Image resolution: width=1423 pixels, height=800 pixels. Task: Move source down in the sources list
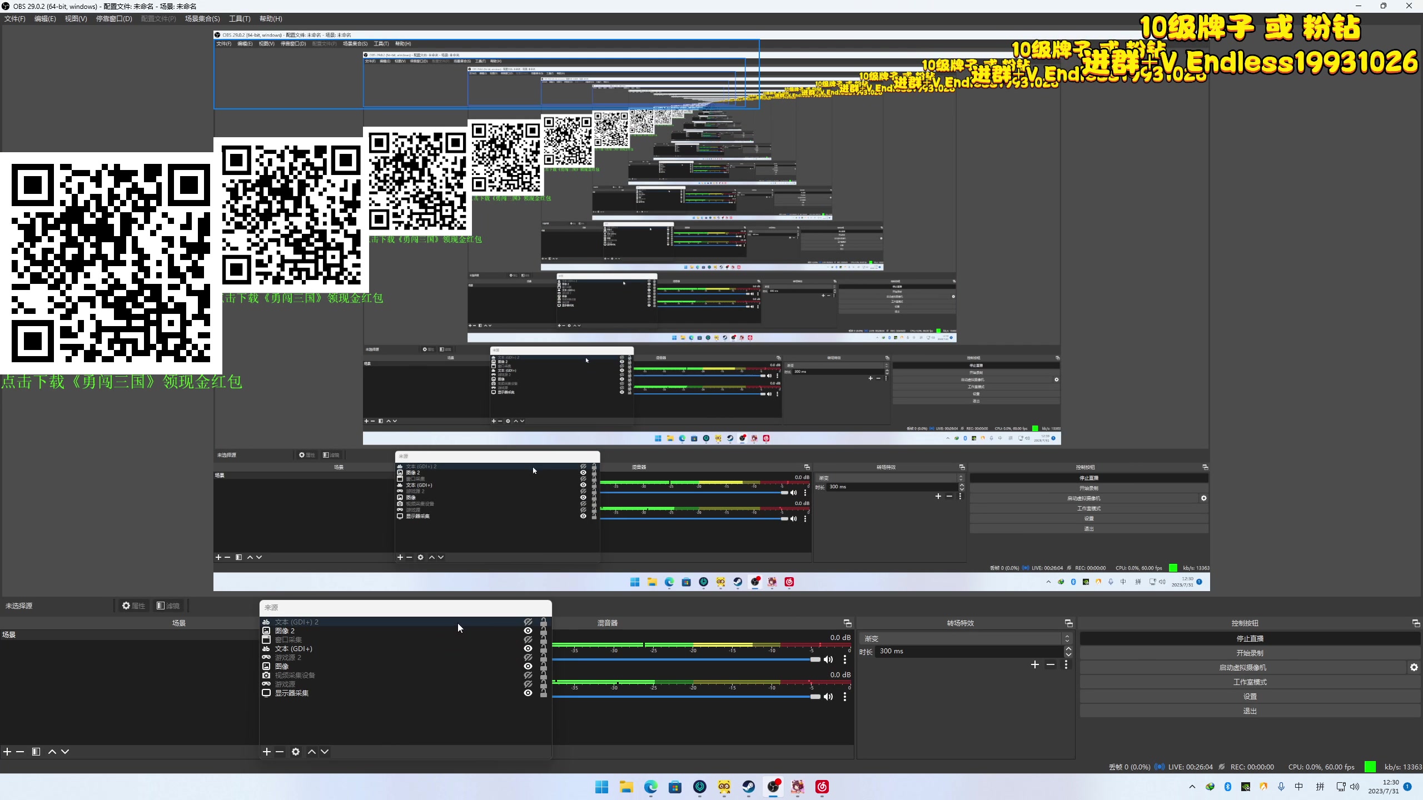(x=325, y=752)
